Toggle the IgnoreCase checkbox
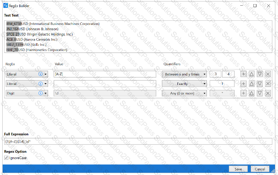This screenshot has width=278, height=175. click(6, 158)
